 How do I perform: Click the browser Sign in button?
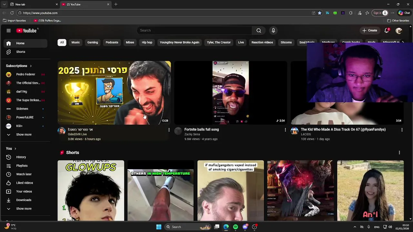380,13
